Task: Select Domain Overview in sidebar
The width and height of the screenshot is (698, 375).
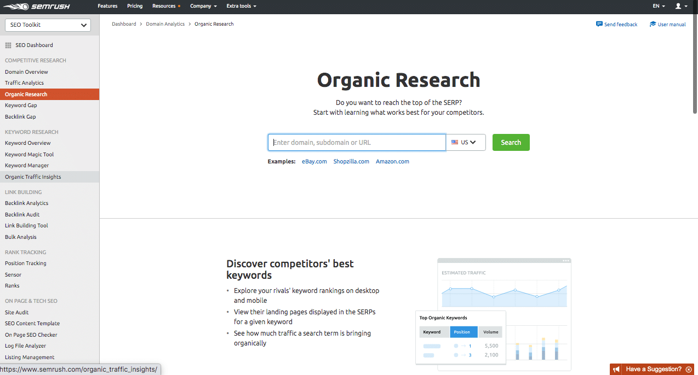Action: point(26,72)
